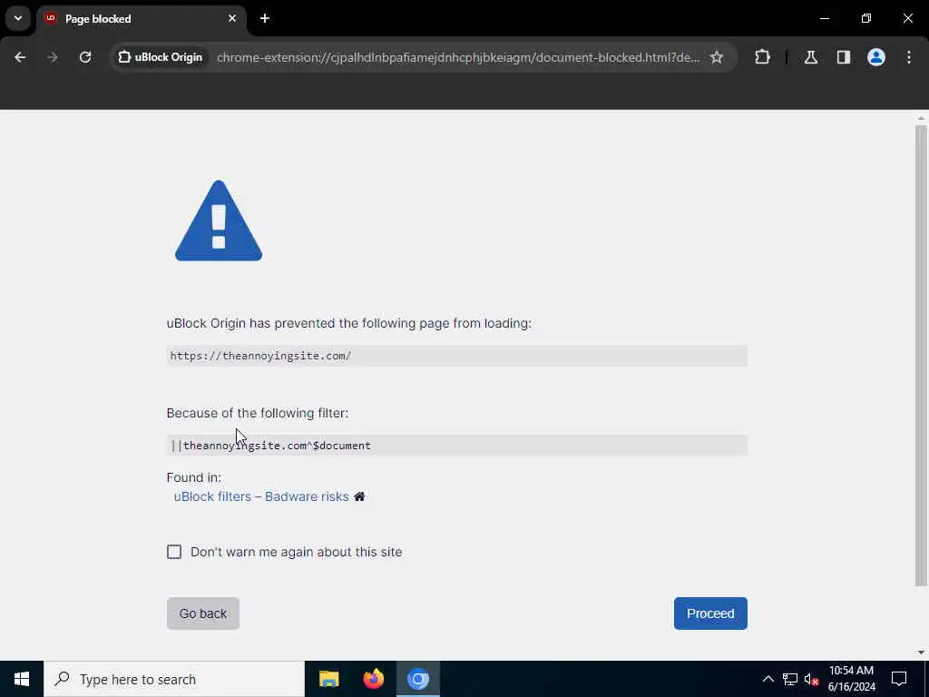The height and width of the screenshot is (697, 929).
Task: Open the Chrome three-dot menu
Action: coord(909,57)
